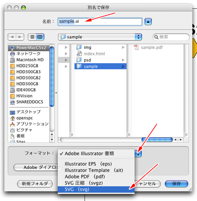Image resolution: width=197 pixels, height=201 pixels.
Task: Click the デスクトップ desktop icon
Action: pyautogui.click(x=13, y=112)
